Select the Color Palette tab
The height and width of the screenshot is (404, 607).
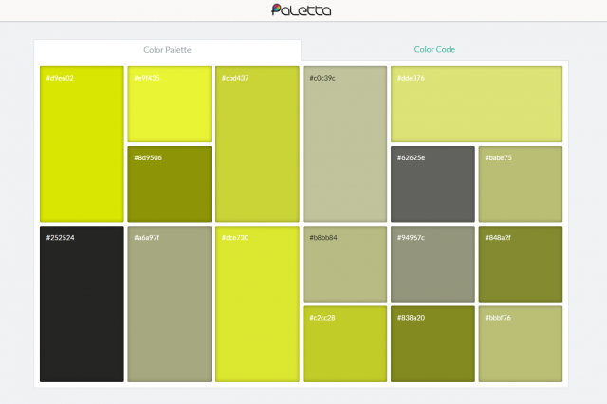[167, 50]
